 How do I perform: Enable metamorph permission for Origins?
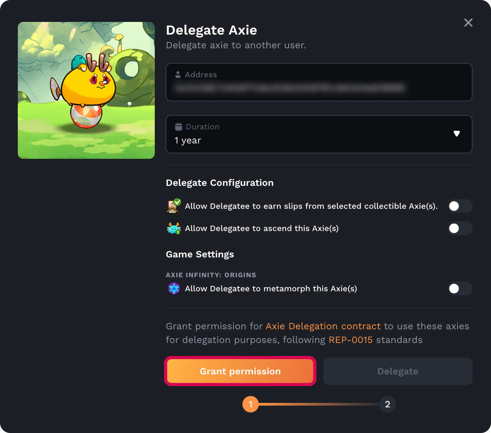pyautogui.click(x=460, y=289)
